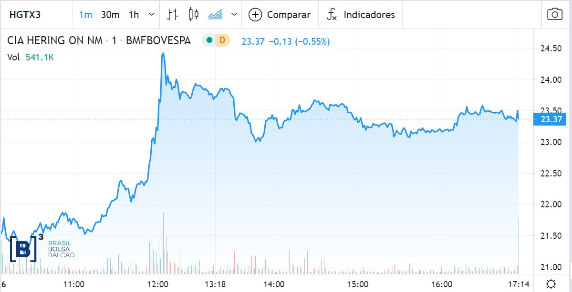Viewport: 572px width, 292px height.
Task: Toggle the green market status dot
Action: coord(209,40)
